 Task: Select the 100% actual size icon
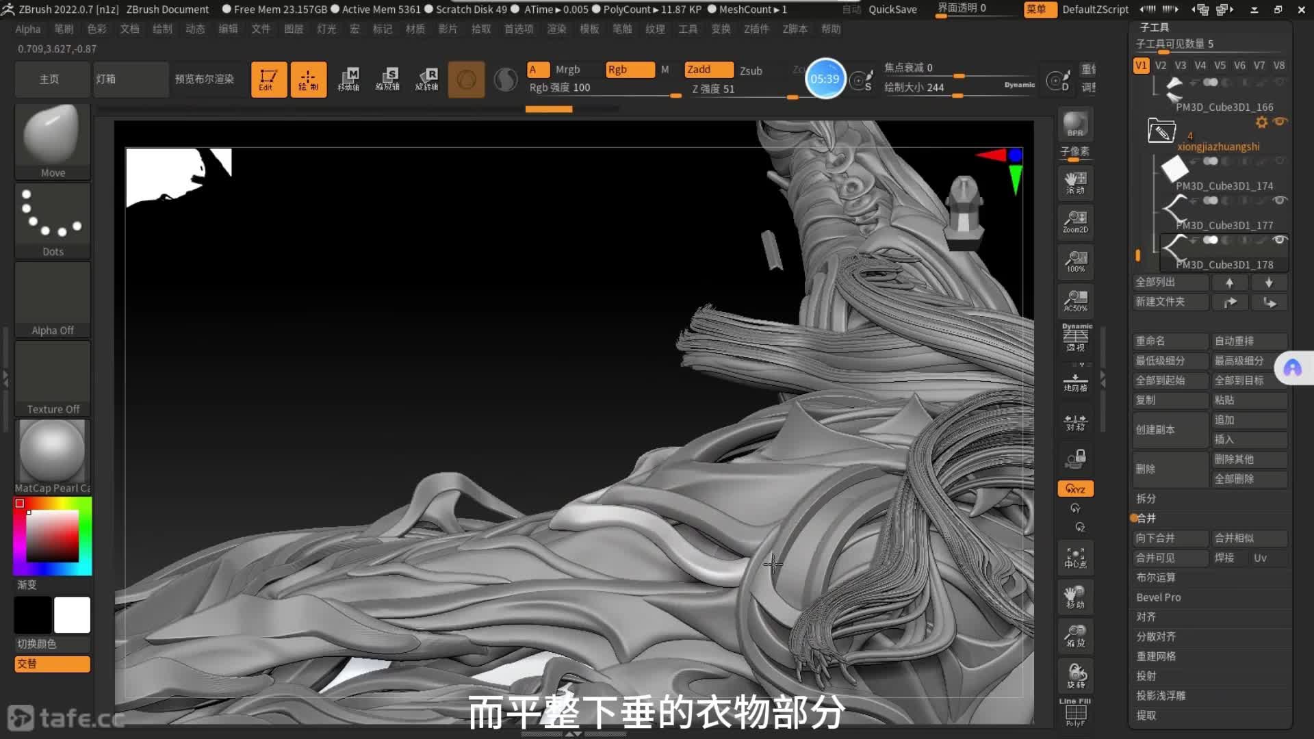(x=1075, y=261)
